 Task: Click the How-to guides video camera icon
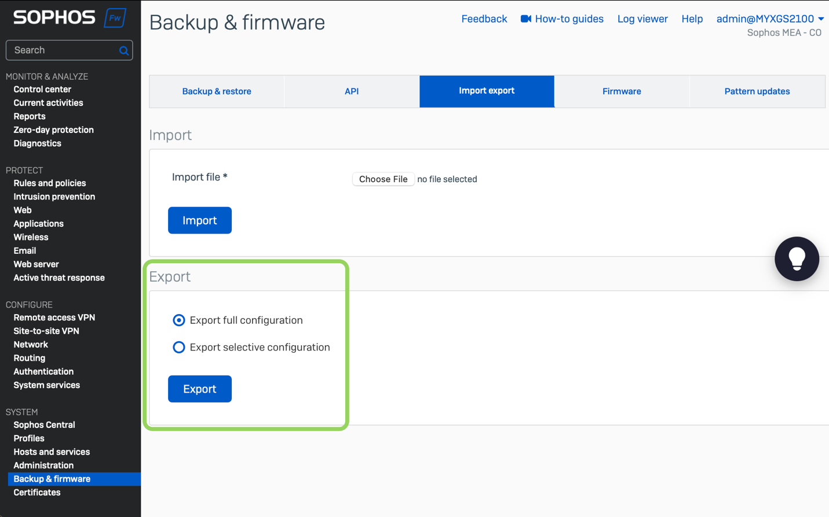[525, 19]
